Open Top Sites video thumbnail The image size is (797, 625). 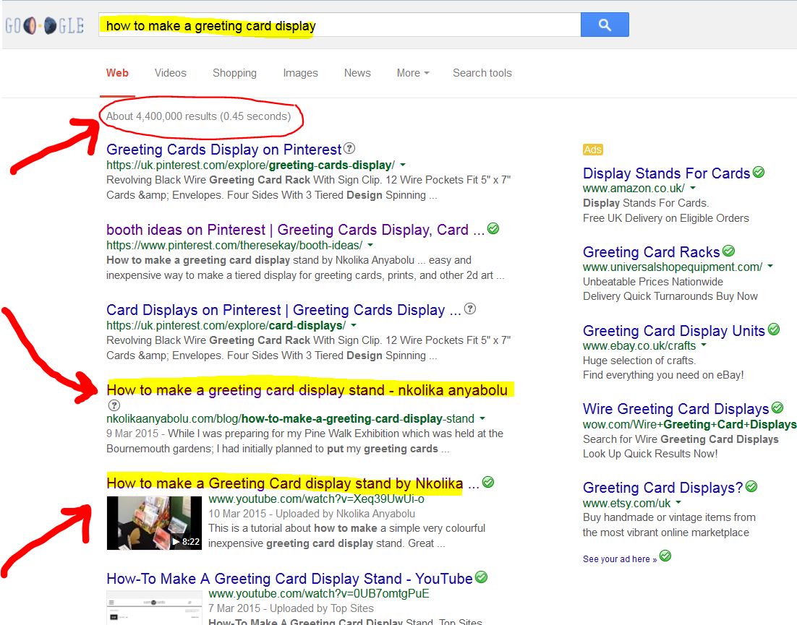point(154,608)
